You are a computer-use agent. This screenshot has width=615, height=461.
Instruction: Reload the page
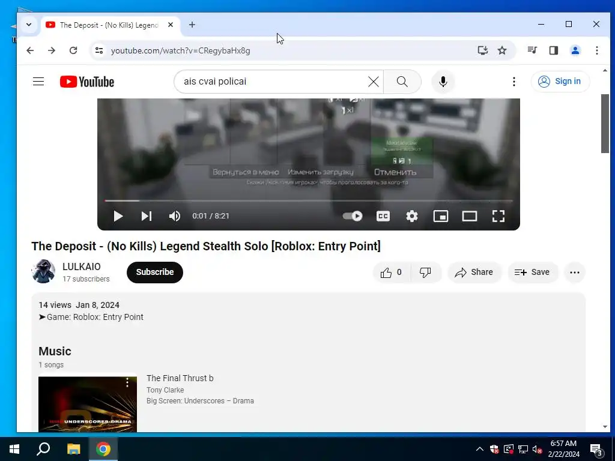pos(73,50)
